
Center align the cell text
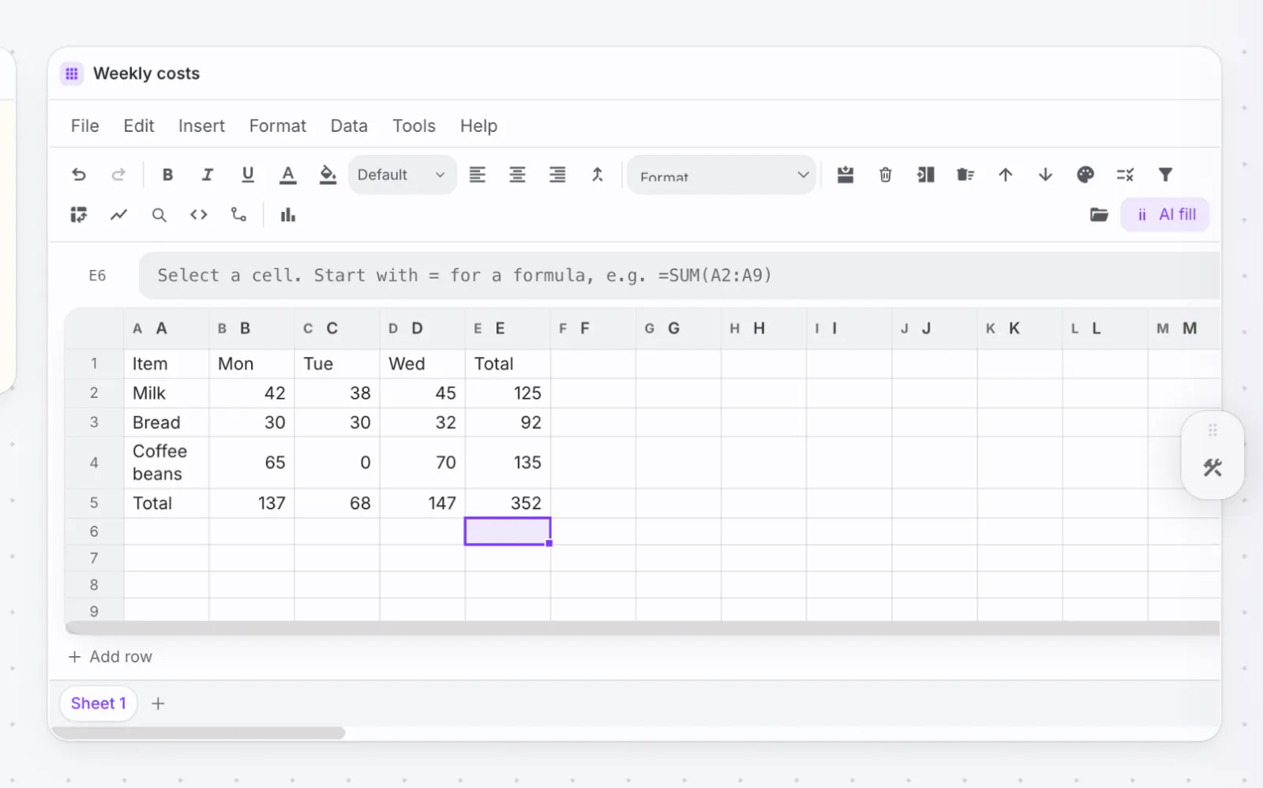click(517, 174)
